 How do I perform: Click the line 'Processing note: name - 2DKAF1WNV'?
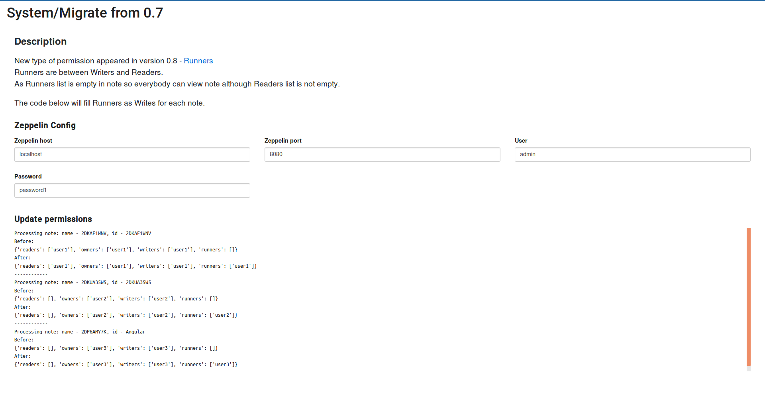click(x=83, y=233)
